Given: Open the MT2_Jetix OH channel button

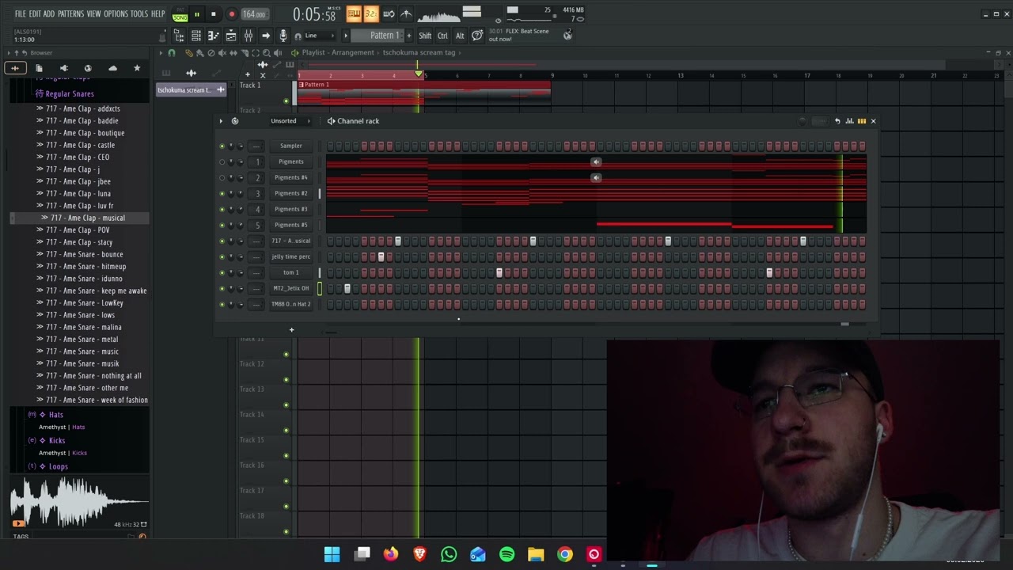Looking at the screenshot, I should pos(291,288).
